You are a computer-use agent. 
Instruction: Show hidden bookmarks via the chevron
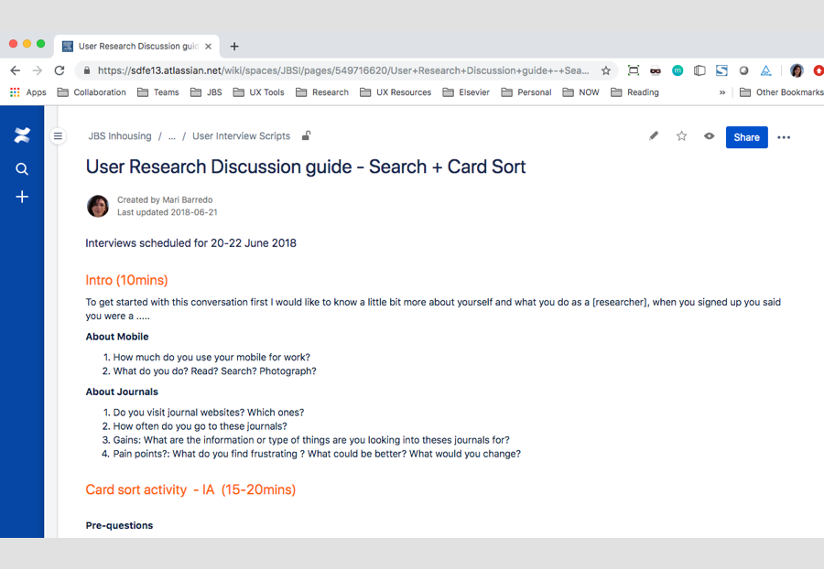click(x=722, y=91)
